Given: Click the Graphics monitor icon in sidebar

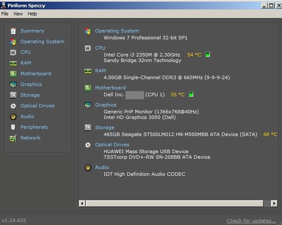Looking at the screenshot, I should point(13,84).
